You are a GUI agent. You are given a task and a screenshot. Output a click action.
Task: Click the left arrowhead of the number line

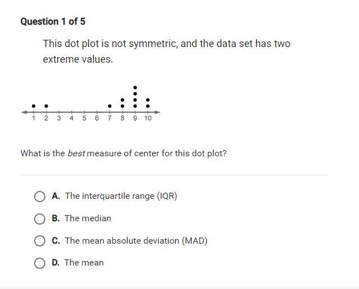coord(24,112)
